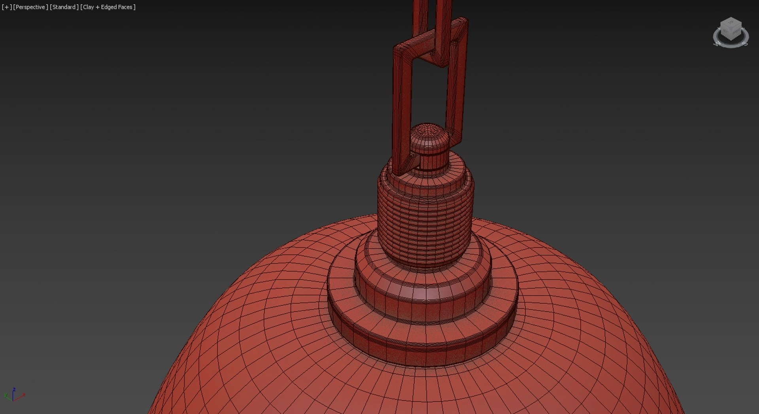Click the ViewCube corner joining Top, Left, Front

pyautogui.click(x=731, y=27)
